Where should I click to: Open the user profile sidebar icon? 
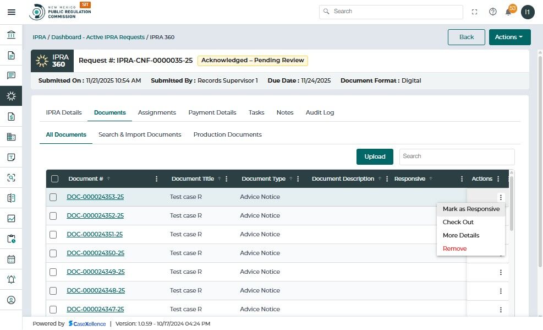tap(11, 300)
